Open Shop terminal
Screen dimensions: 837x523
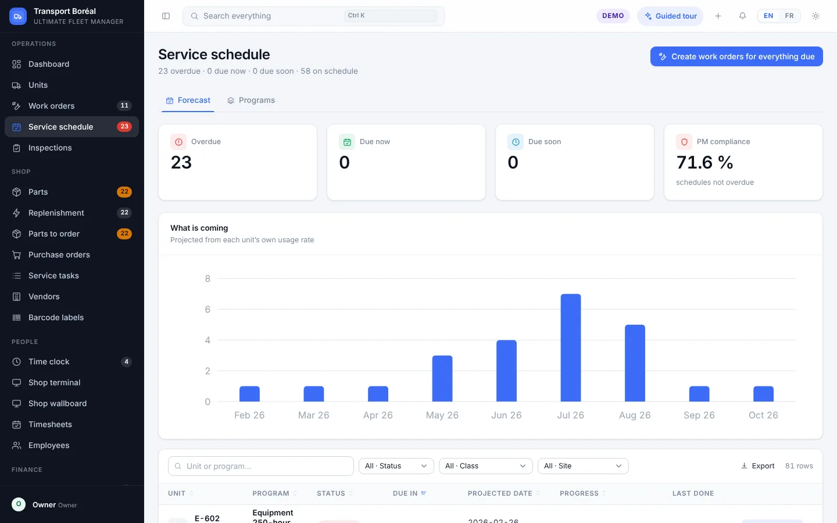[x=71, y=382]
